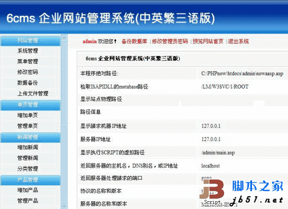This screenshot has height=209, width=288.
Task: Open 管理产品 in the sidebar
Action: (28, 200)
